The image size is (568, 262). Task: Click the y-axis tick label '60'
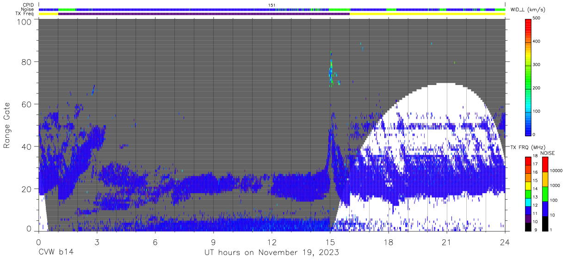[x=27, y=104]
